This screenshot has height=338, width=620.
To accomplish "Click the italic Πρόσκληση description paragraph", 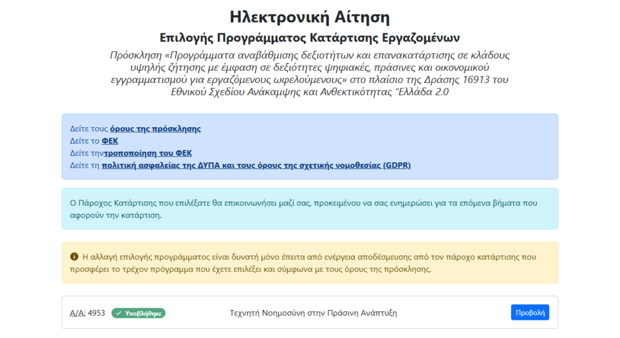I will click(x=309, y=73).
